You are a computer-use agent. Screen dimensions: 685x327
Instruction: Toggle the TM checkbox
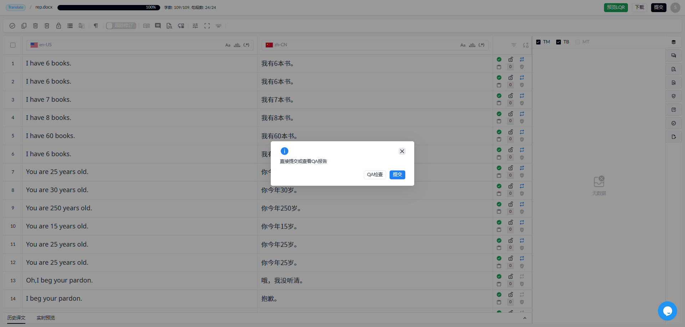point(538,42)
